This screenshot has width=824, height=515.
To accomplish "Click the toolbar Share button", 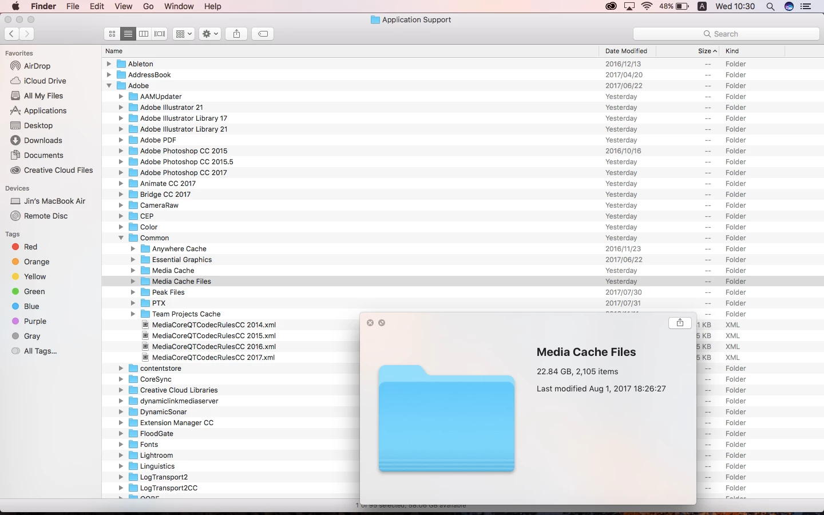I will [236, 34].
